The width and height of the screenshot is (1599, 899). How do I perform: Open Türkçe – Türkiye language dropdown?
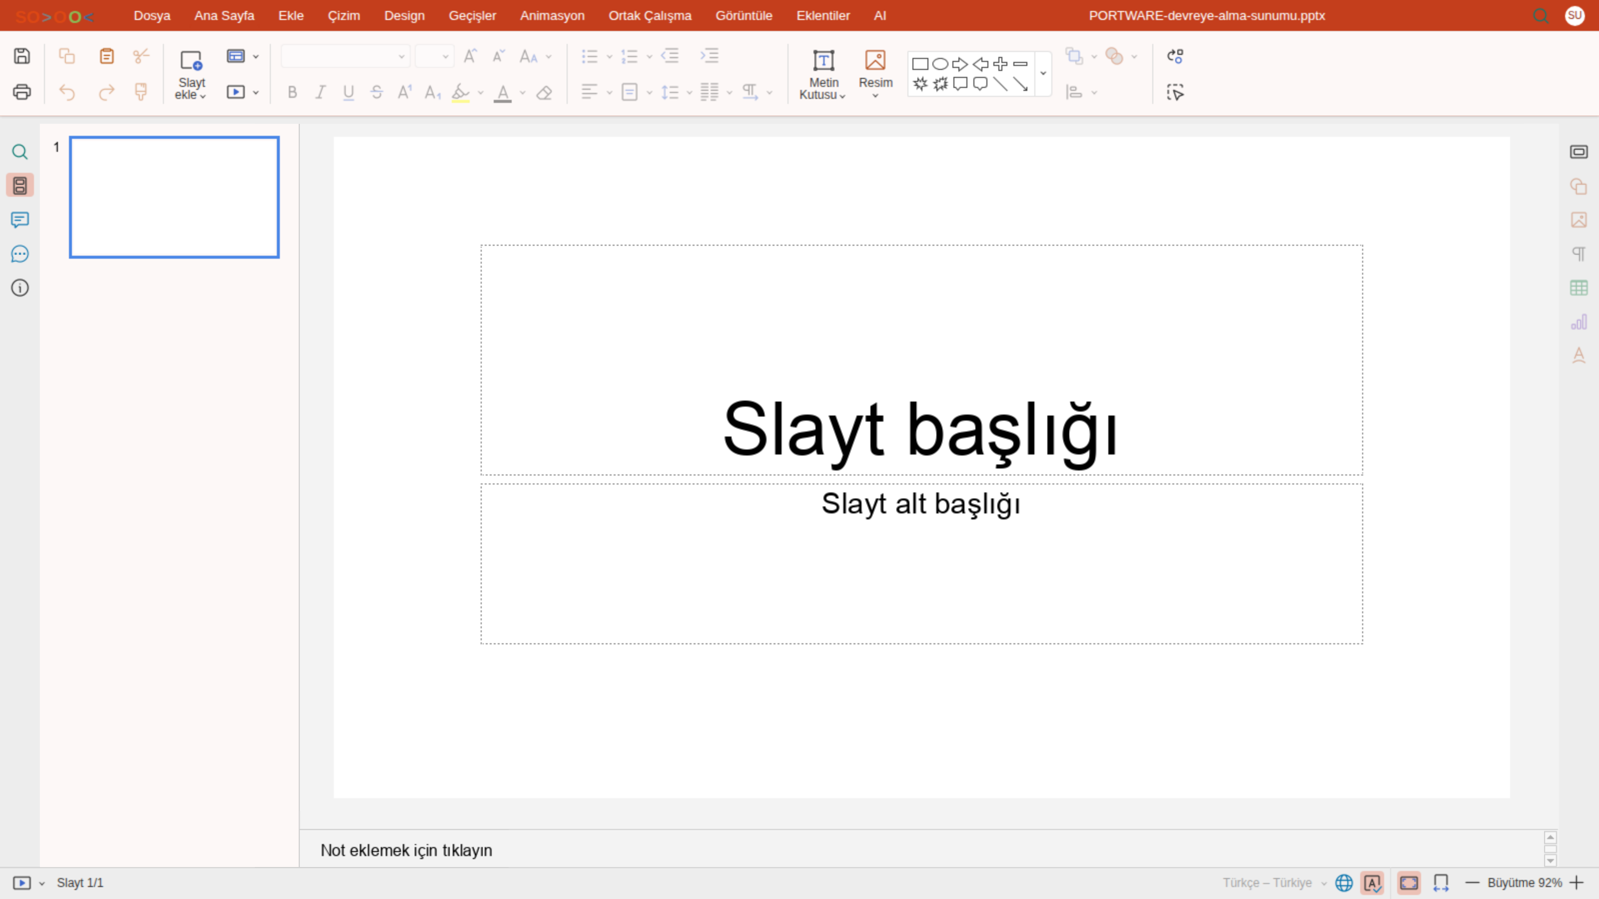1275,882
